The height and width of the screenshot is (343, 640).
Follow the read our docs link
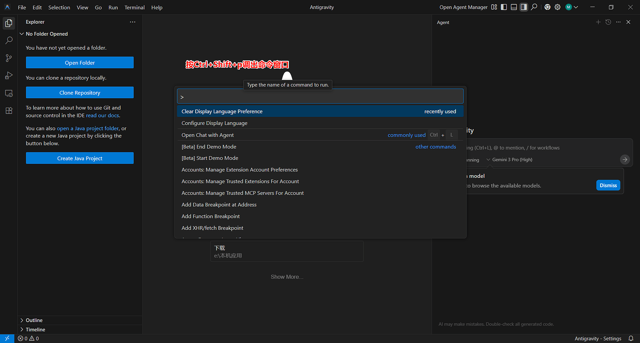pyautogui.click(x=103, y=115)
